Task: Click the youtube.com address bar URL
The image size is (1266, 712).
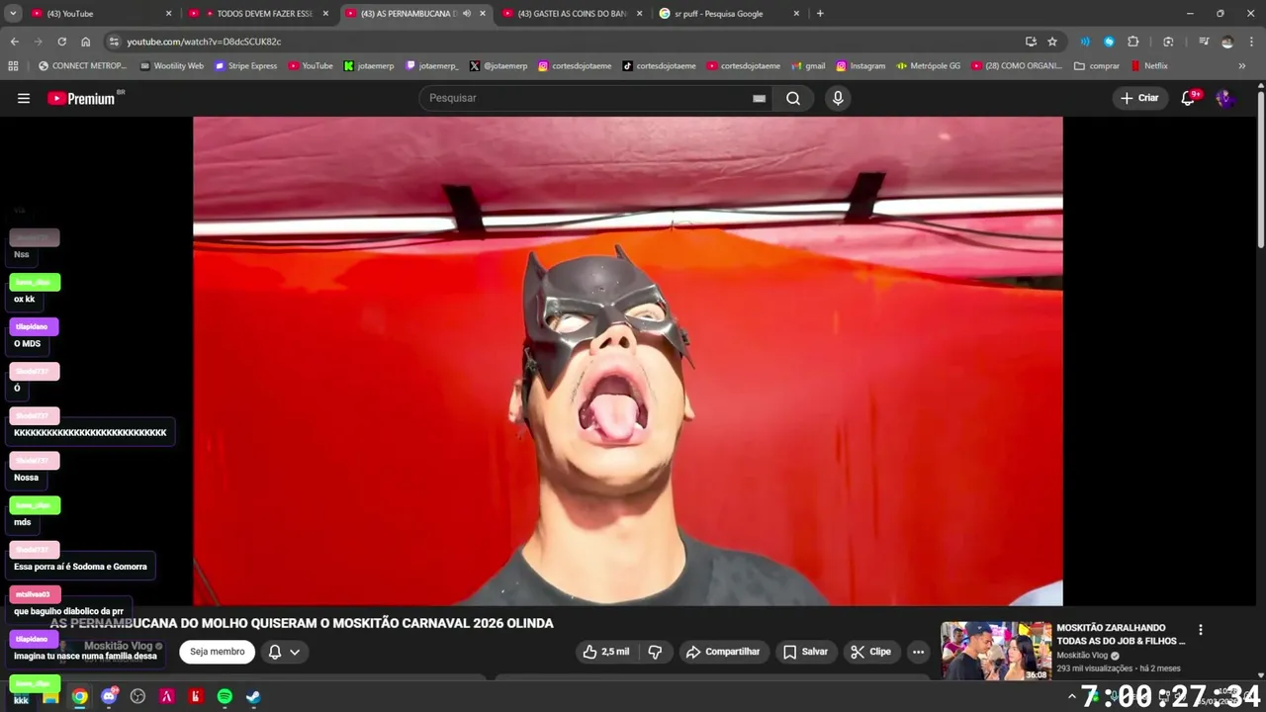Action: [204, 42]
